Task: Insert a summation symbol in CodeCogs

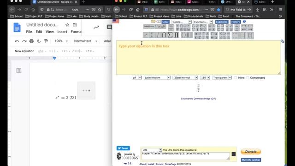Action: coord(170,35)
